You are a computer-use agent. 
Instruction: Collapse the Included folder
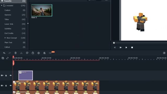coord(2,5)
